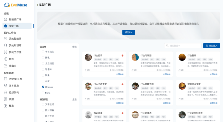Click the 文本生成 tag on 行业智库 card
The height and width of the screenshot is (122, 223).
pyautogui.click(x=192, y=59)
